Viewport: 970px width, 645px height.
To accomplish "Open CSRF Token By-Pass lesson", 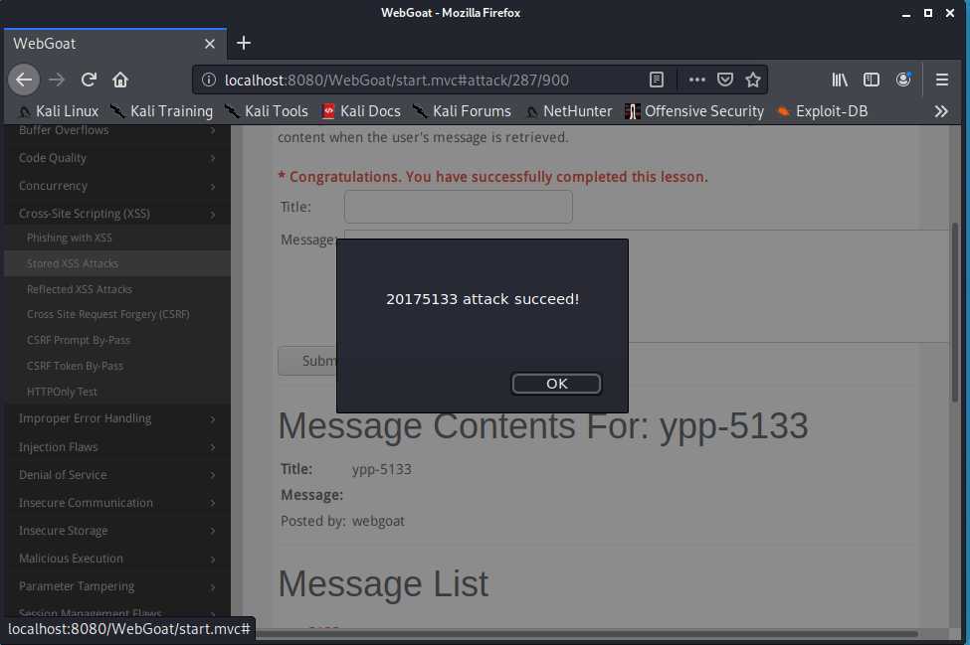I will click(117, 367).
